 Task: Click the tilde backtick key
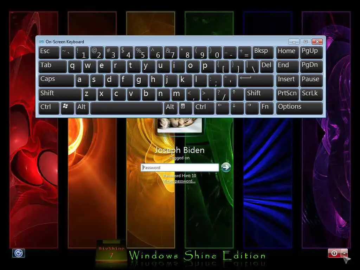tap(67, 53)
